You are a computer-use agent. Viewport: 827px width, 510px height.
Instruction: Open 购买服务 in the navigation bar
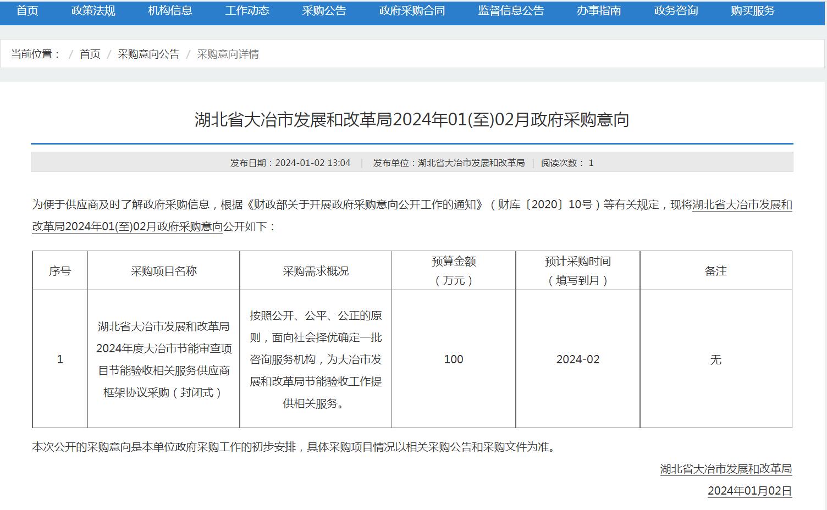coord(753,11)
